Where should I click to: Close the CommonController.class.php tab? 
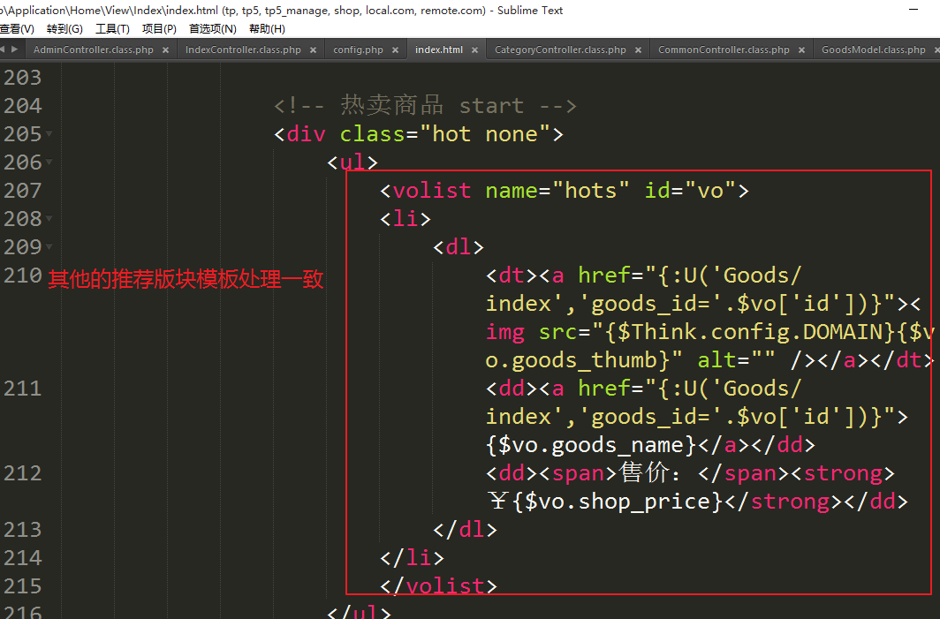pos(802,50)
